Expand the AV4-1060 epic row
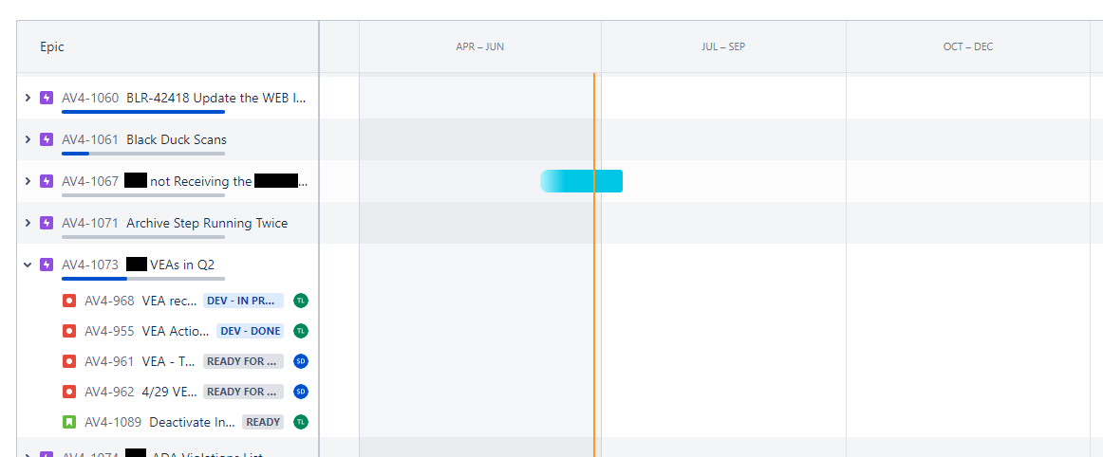This screenshot has height=457, width=1103. coord(28,98)
